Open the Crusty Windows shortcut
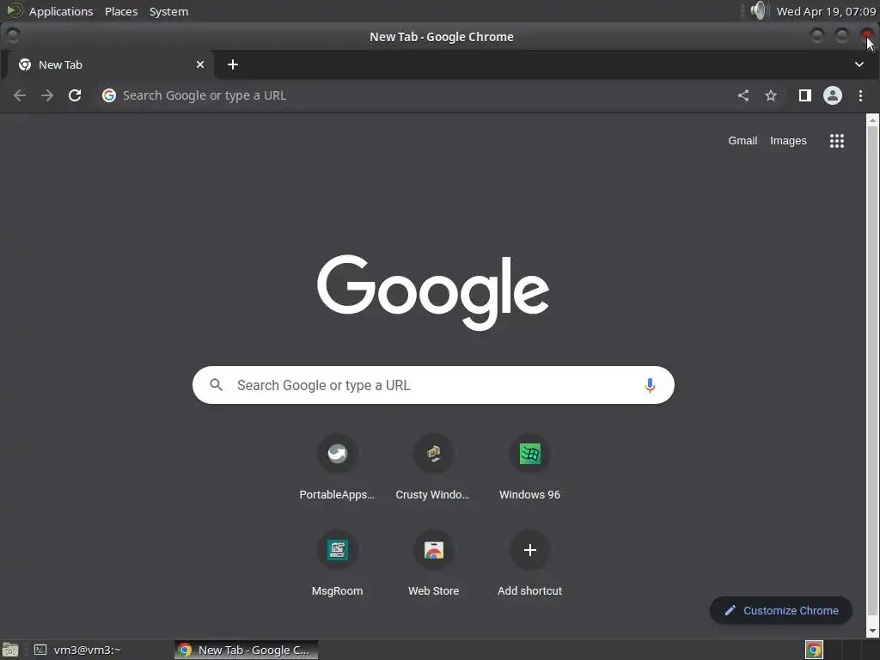 point(433,467)
